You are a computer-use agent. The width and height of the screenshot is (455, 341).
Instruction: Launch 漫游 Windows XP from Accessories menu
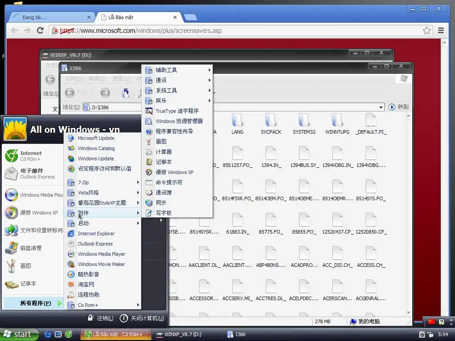[178, 172]
